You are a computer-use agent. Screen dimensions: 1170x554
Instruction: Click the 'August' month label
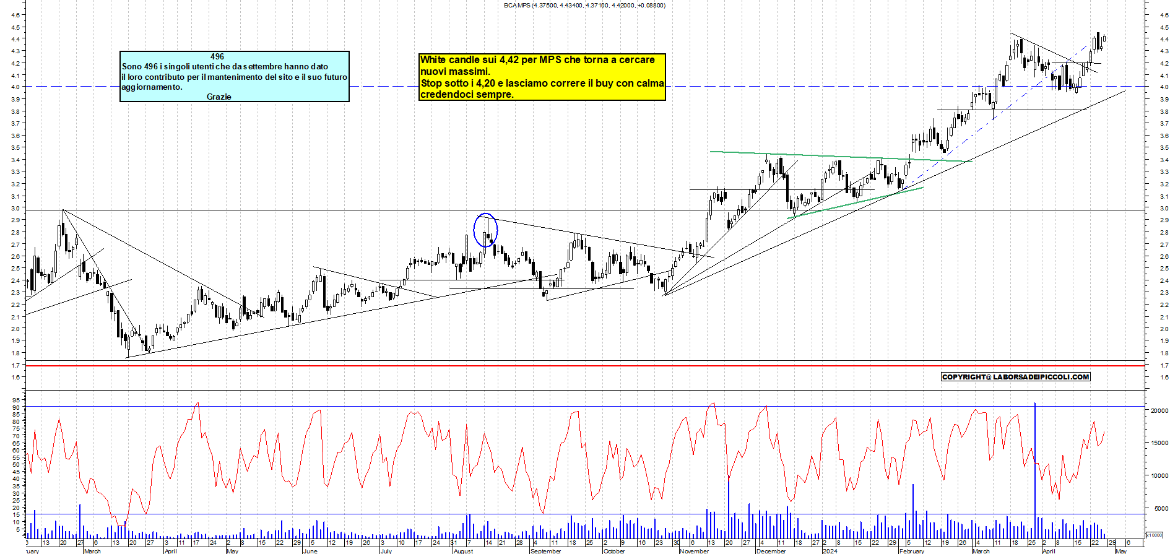pos(463,551)
